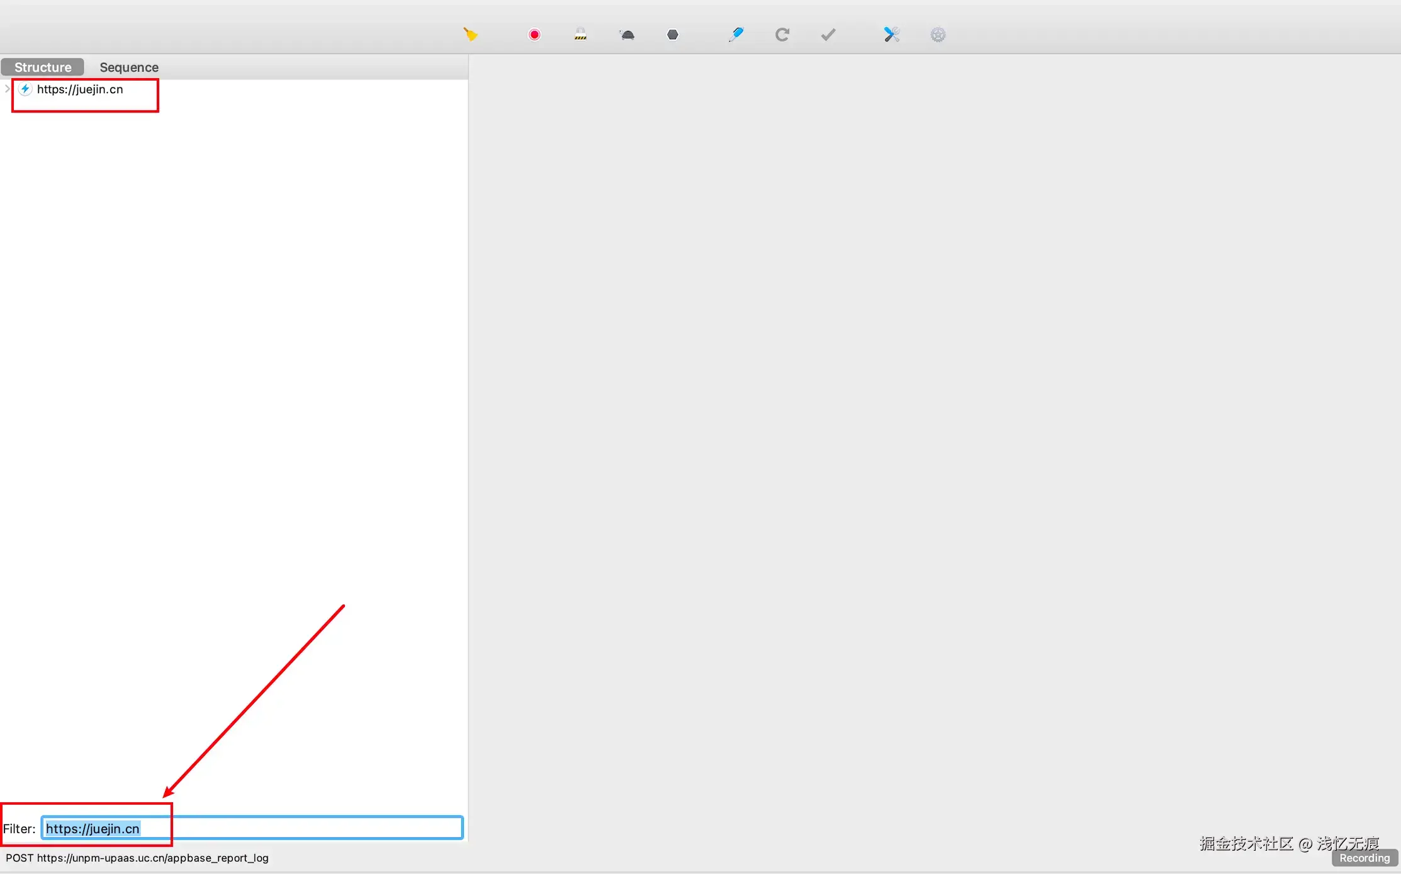This screenshot has width=1401, height=874.
Task: Compose a new request with the pen icon
Action: pyautogui.click(x=736, y=35)
